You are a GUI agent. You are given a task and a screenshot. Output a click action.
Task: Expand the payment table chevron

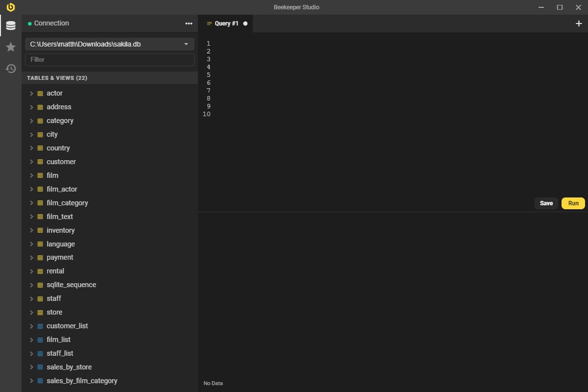point(31,258)
